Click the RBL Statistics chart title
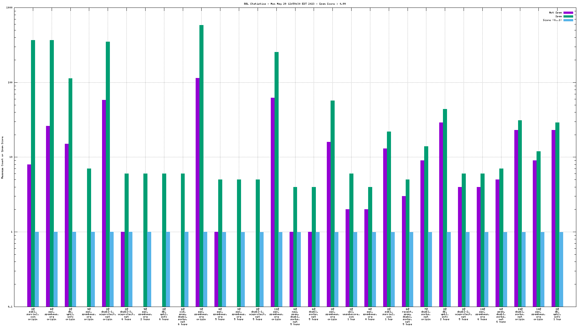The width and height of the screenshot is (581, 327). (x=295, y=4)
